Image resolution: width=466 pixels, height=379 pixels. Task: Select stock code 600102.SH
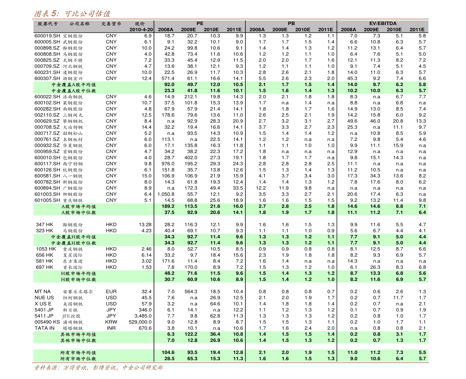[47, 103]
